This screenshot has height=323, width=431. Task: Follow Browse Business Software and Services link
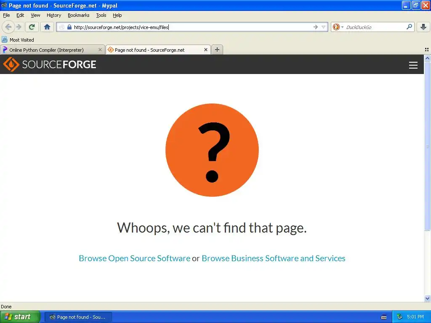click(x=274, y=258)
